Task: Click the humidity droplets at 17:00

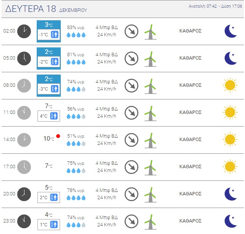Action: (76, 170)
